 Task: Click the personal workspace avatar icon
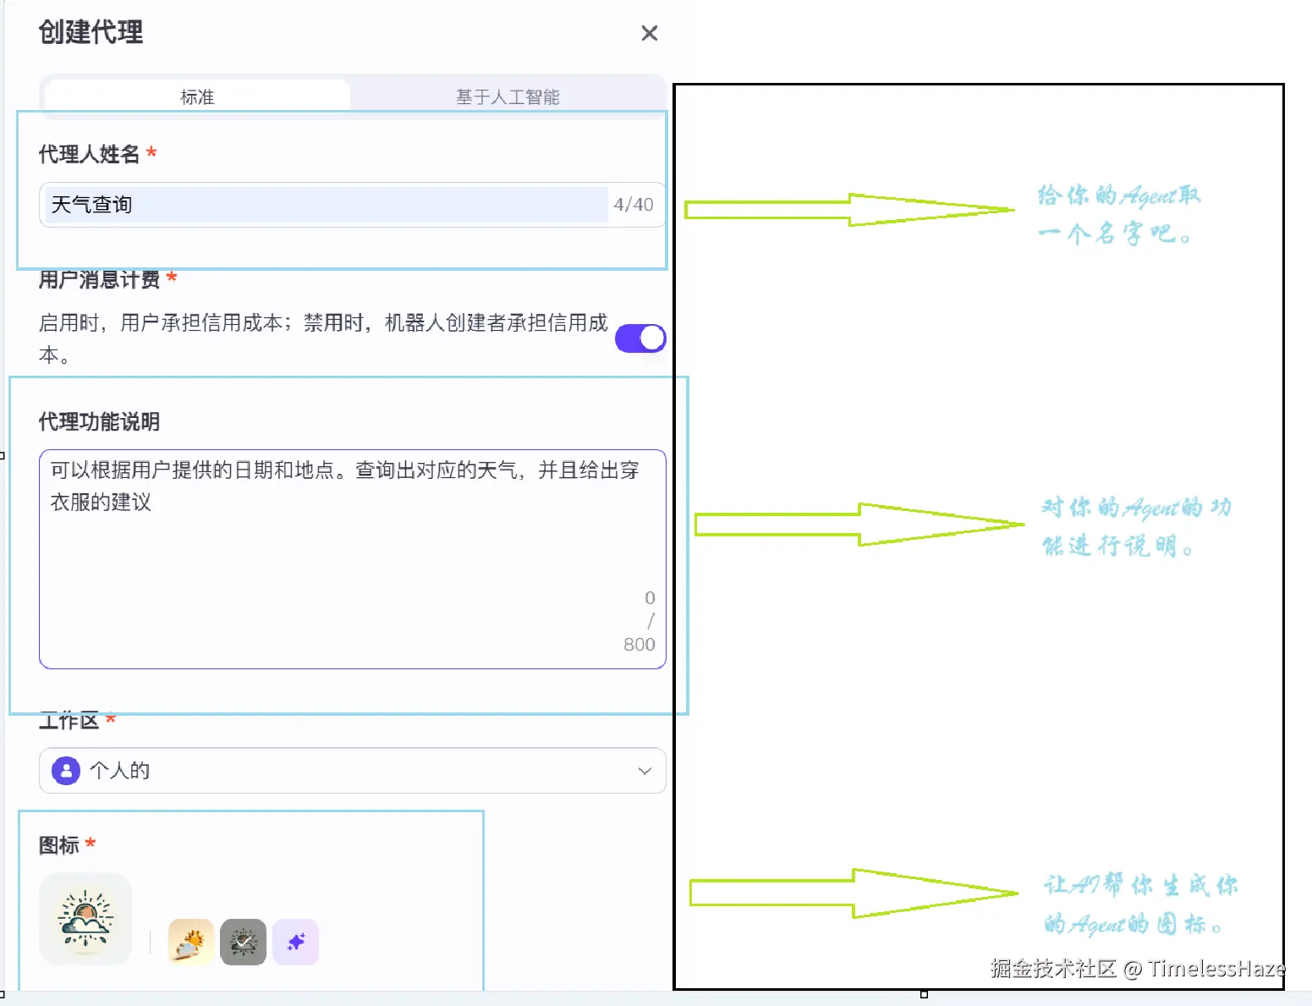[64, 771]
